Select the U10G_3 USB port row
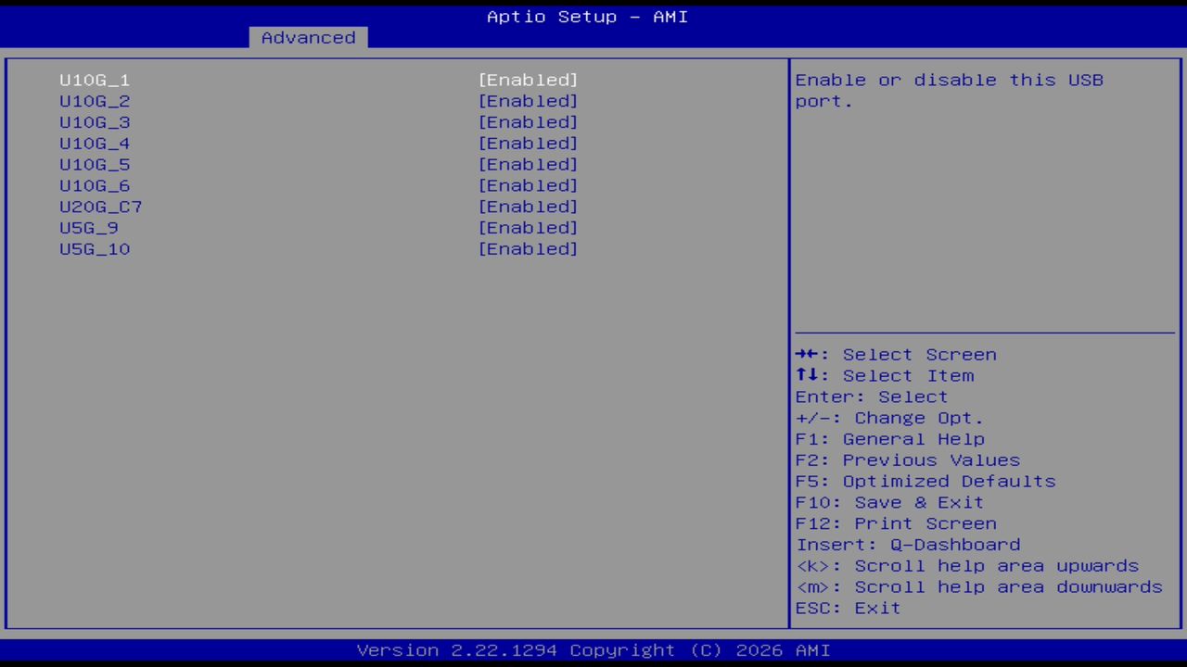The width and height of the screenshot is (1187, 667). tap(94, 121)
